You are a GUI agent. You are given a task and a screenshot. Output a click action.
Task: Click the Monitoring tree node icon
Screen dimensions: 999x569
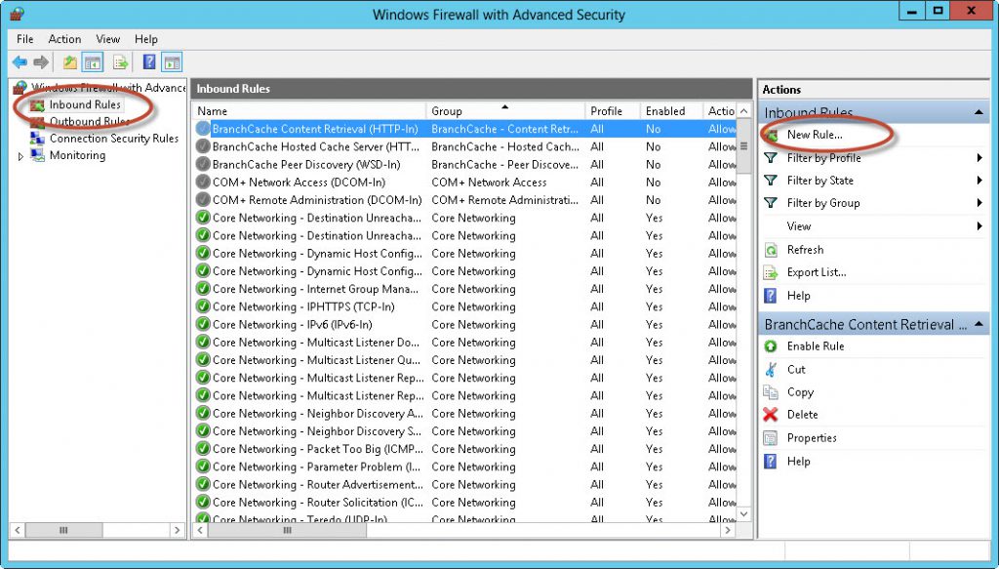click(x=38, y=155)
